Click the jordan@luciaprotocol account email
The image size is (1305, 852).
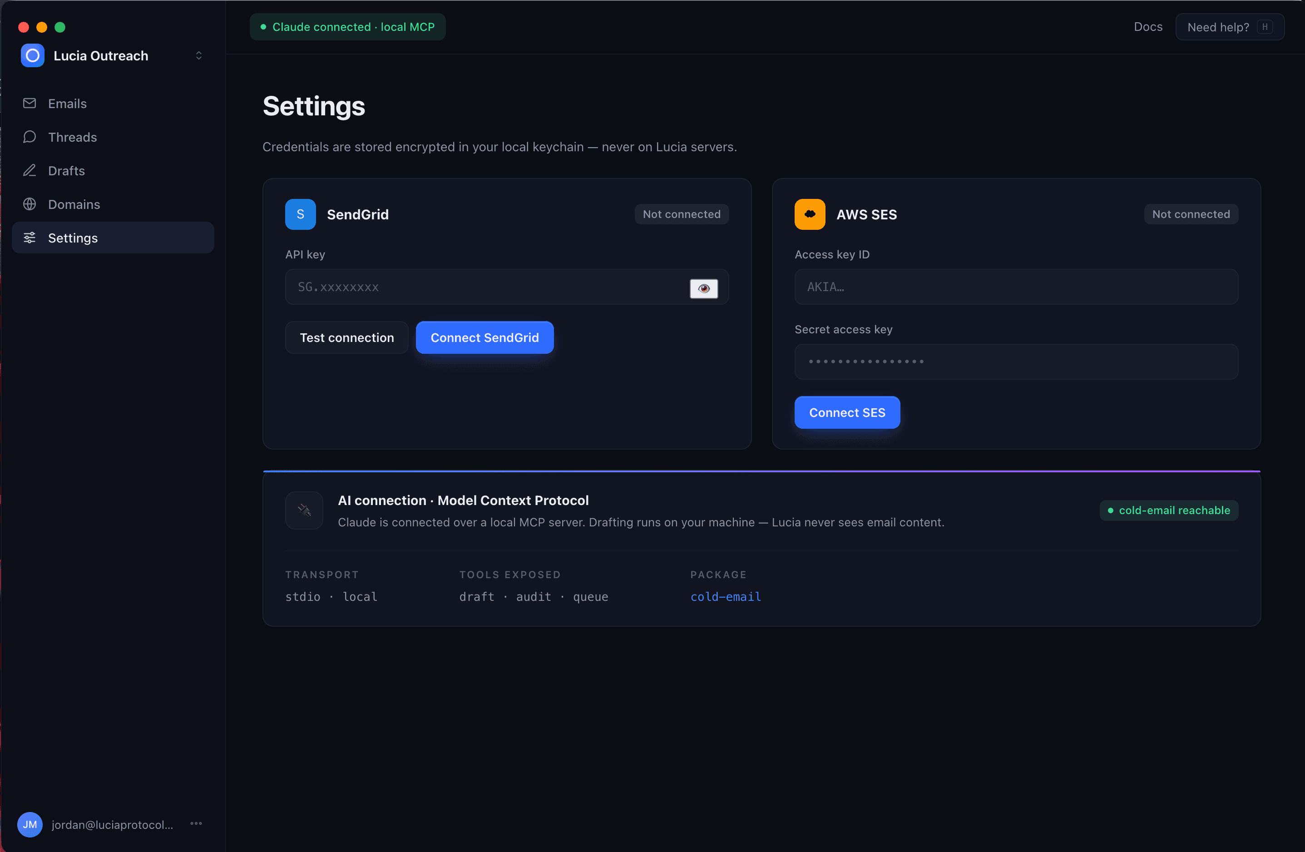point(113,825)
